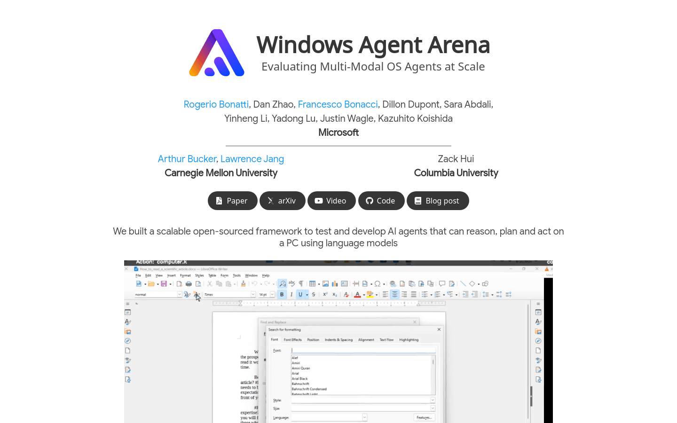The image size is (677, 423).
Task: Switch to Highlighting tab in video dialog
Action: coord(409,340)
